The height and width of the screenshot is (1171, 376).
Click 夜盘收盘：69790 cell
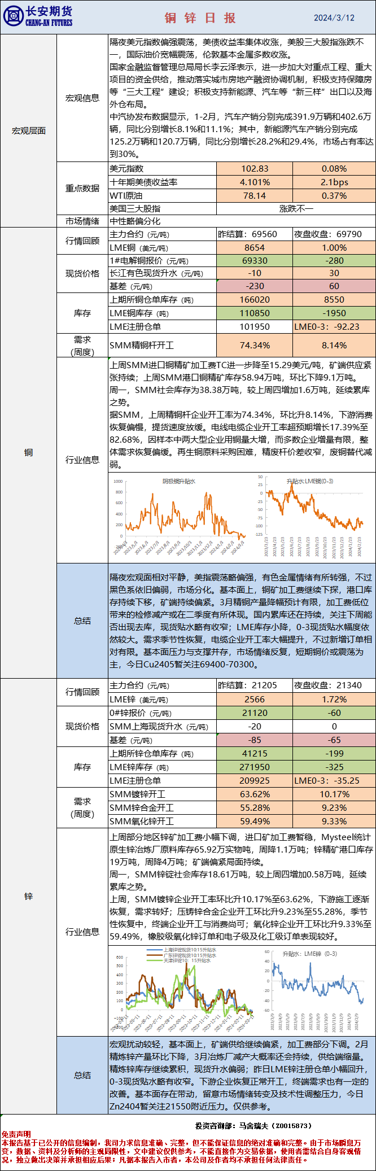[x=334, y=234]
